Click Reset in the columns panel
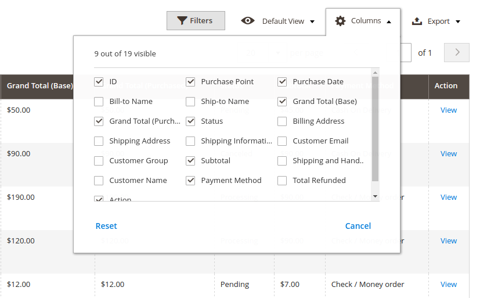The image size is (480, 298). click(x=106, y=226)
